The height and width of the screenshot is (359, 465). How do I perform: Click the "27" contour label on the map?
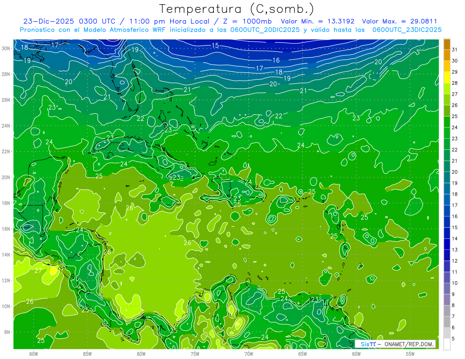(x=38, y=270)
